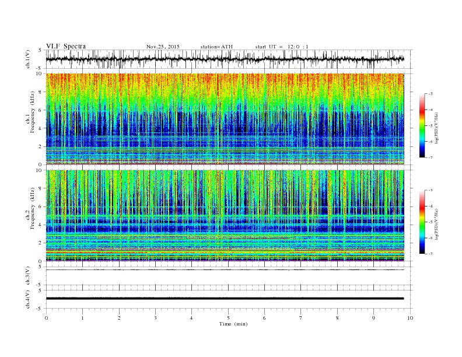Click the "Time (min)" axis title
462x357 pixels.
click(233, 324)
